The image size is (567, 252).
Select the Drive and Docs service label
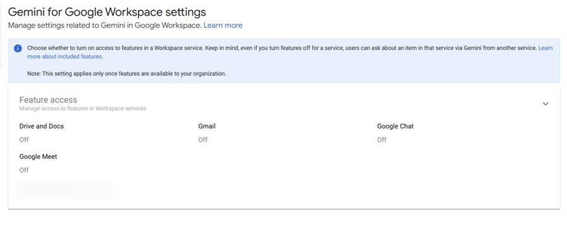click(x=42, y=126)
